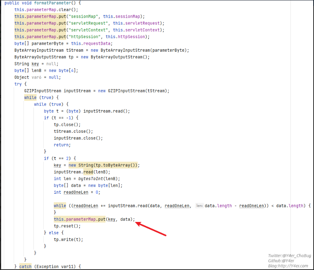The width and height of the screenshot is (314, 270).
Task: Click parameterMap.put(key, data) statement
Action: pyautogui.click(x=94, y=219)
